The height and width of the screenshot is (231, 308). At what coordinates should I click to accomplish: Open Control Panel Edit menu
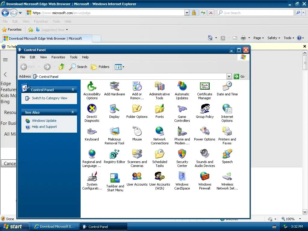coord(32,57)
